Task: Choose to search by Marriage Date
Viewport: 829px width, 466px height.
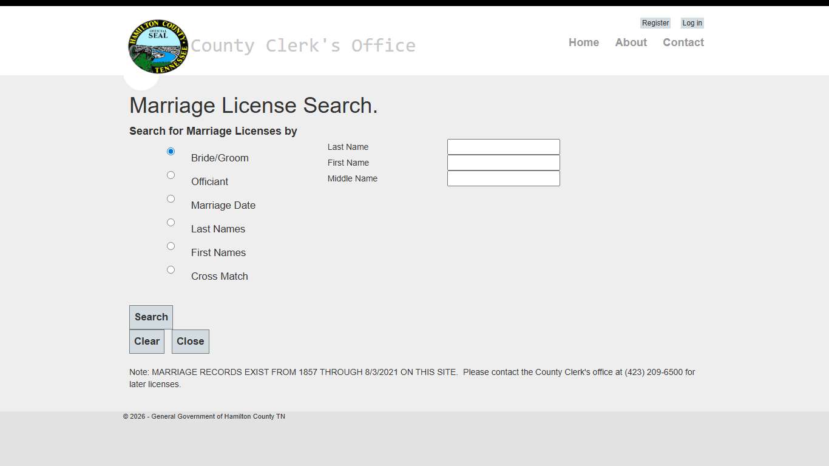Action: (x=171, y=198)
